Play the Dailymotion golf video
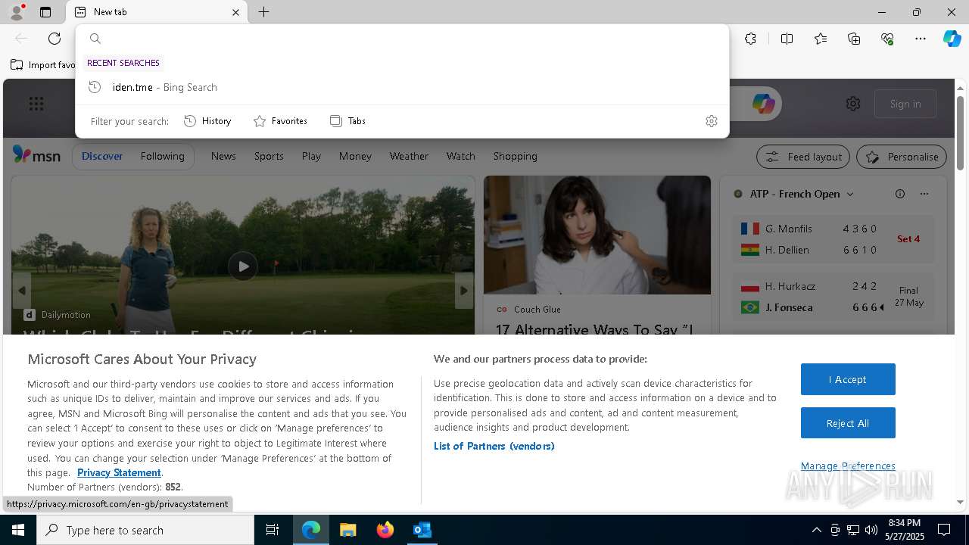The height and width of the screenshot is (545, 969). coord(243,266)
